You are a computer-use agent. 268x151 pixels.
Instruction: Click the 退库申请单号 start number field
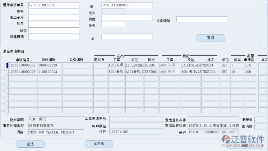[54, 5]
